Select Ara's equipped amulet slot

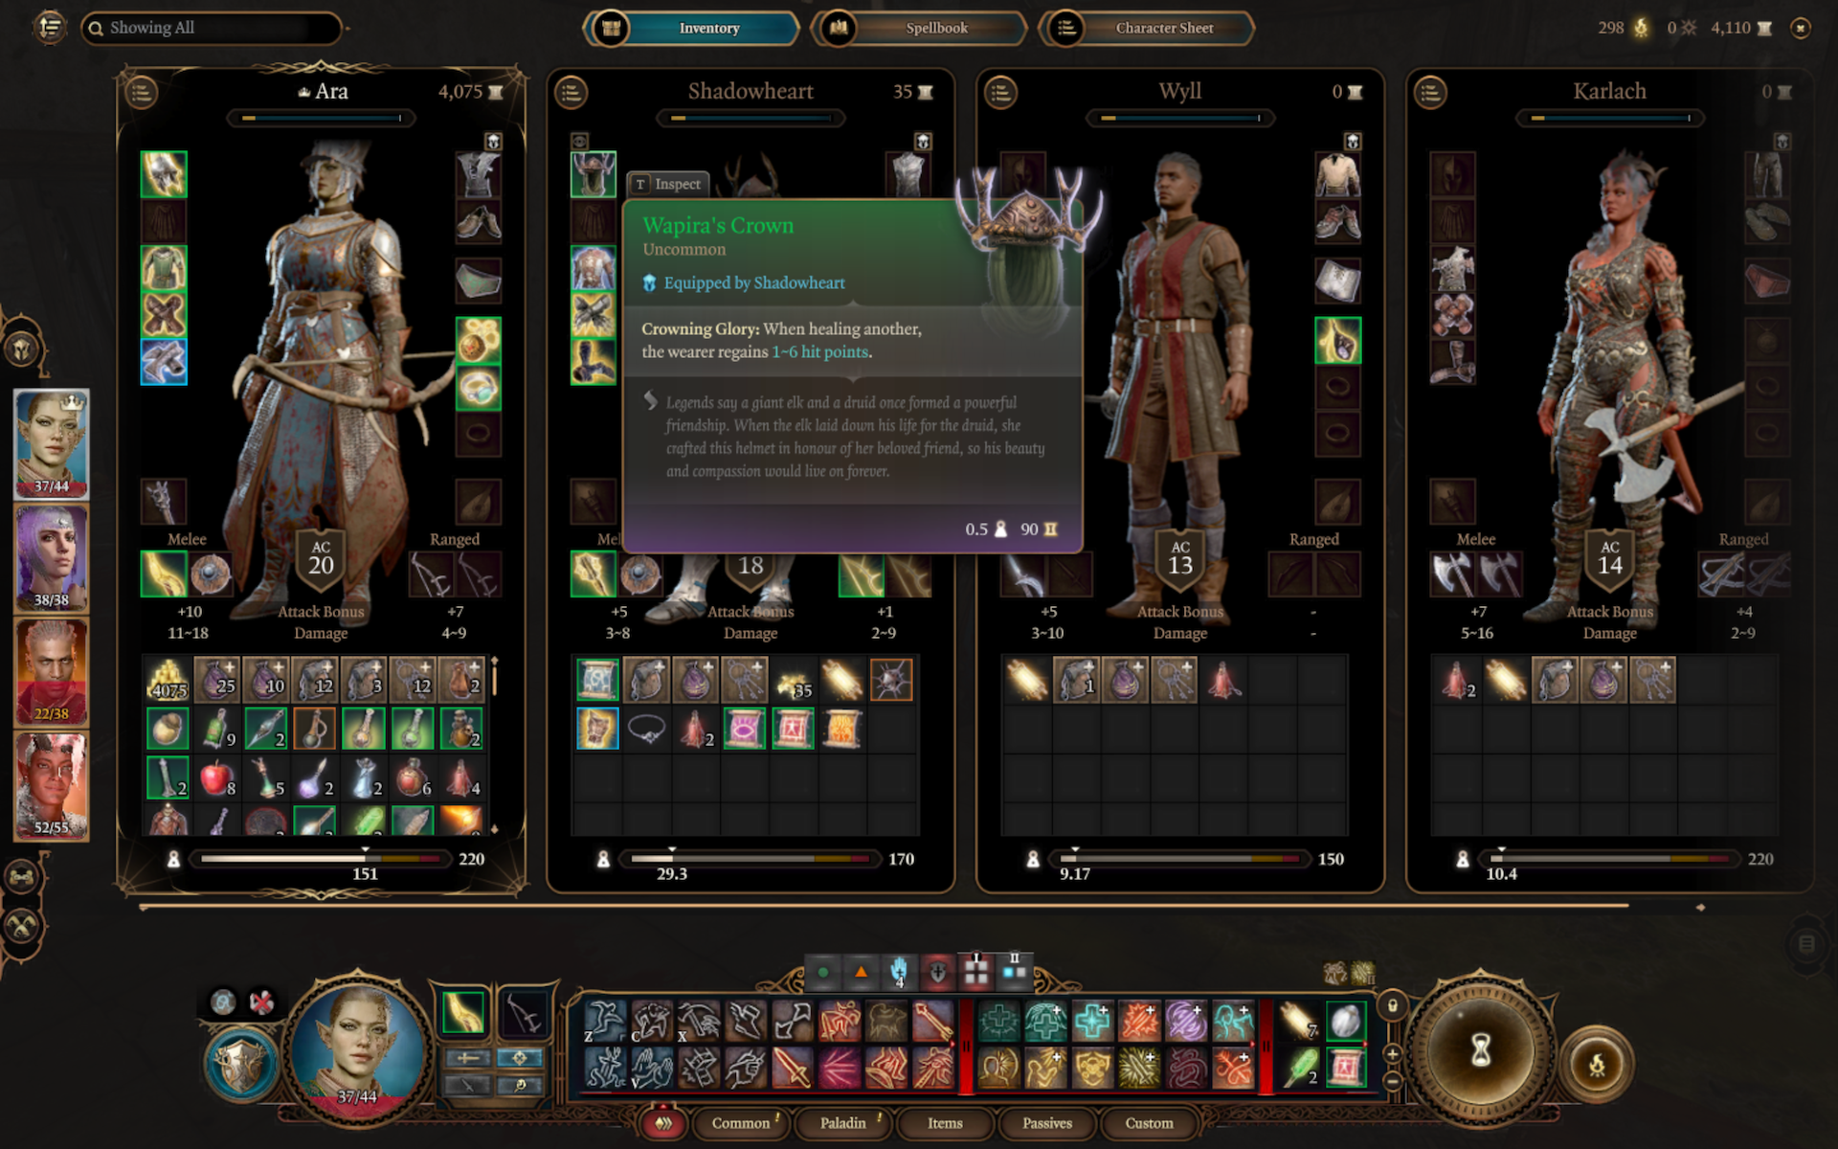tap(478, 341)
